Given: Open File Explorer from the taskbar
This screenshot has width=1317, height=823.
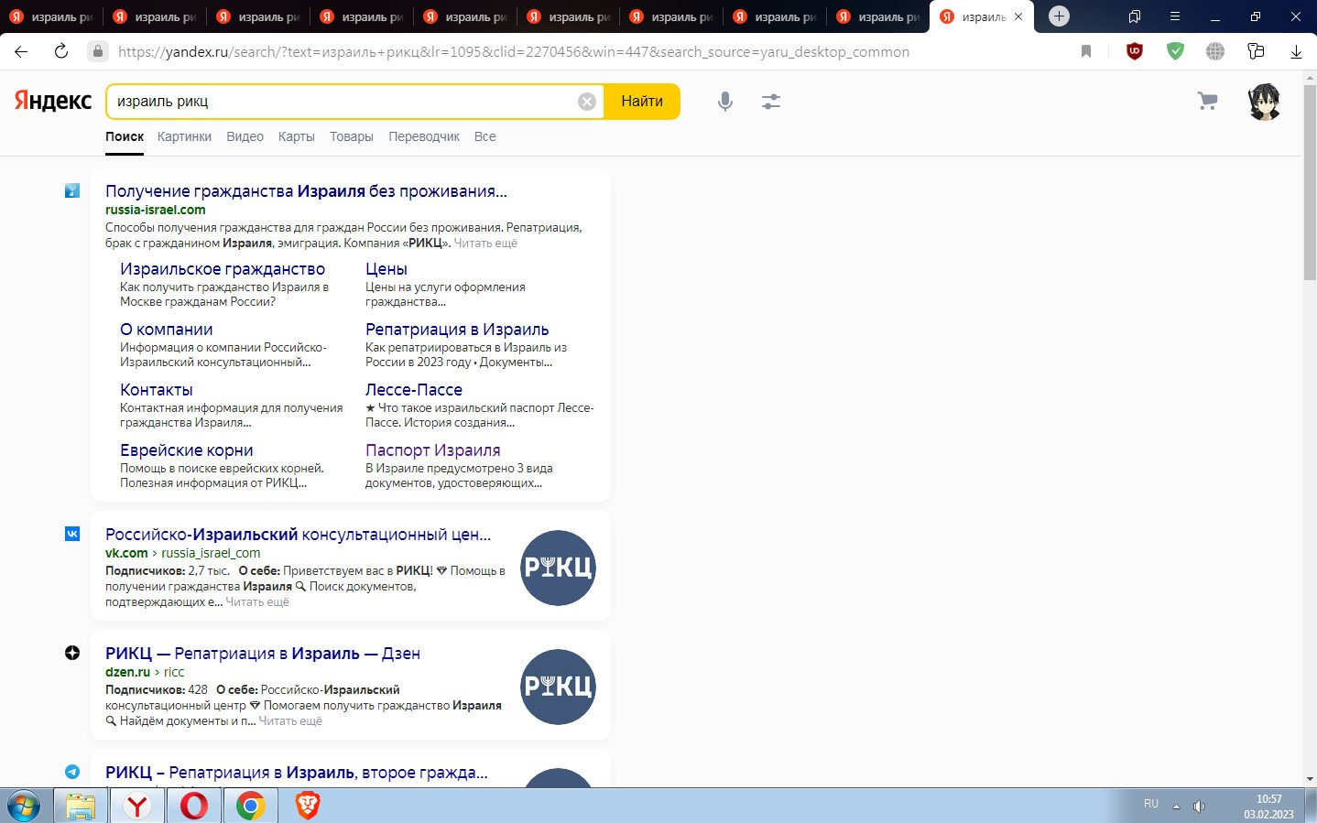Looking at the screenshot, I should (x=81, y=806).
